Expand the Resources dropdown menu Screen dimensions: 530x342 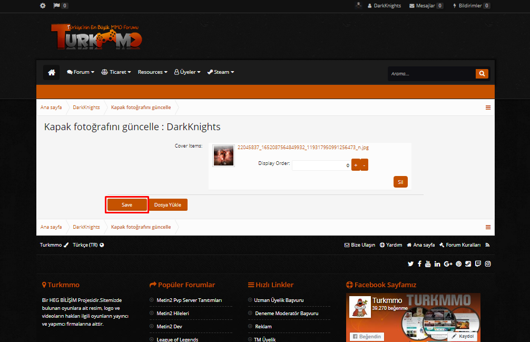coord(152,72)
